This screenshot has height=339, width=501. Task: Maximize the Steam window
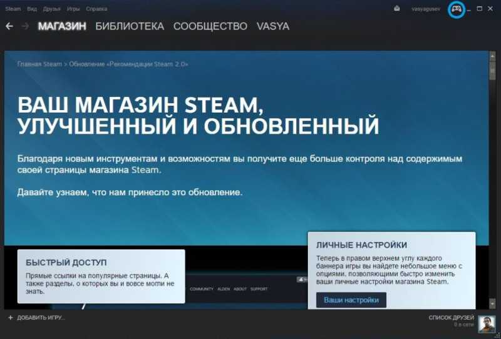click(479, 9)
